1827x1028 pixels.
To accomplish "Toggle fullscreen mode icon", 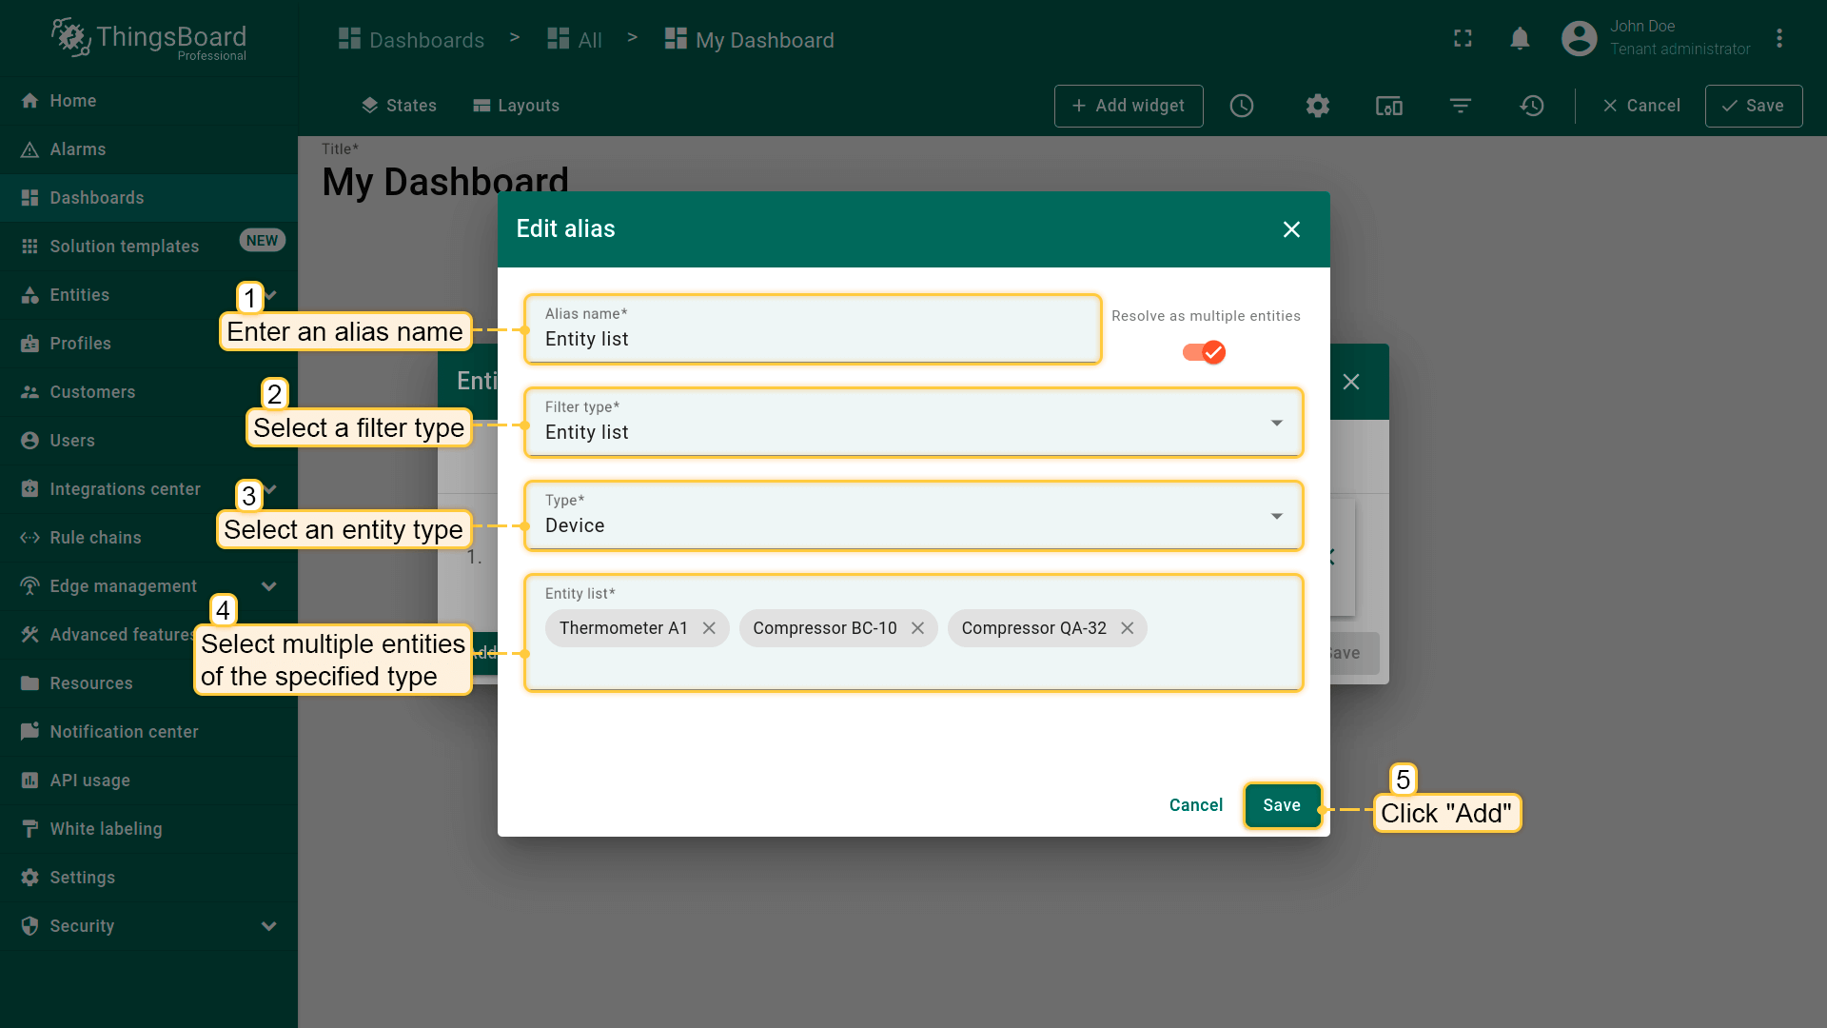I will pos(1463,39).
